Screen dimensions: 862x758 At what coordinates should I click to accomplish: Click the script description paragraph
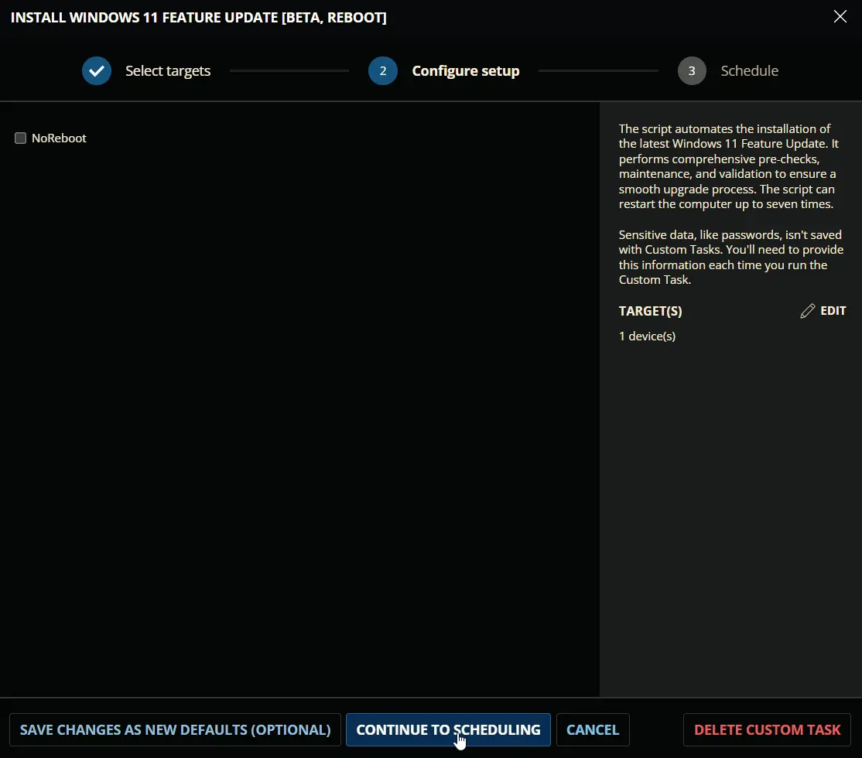729,166
